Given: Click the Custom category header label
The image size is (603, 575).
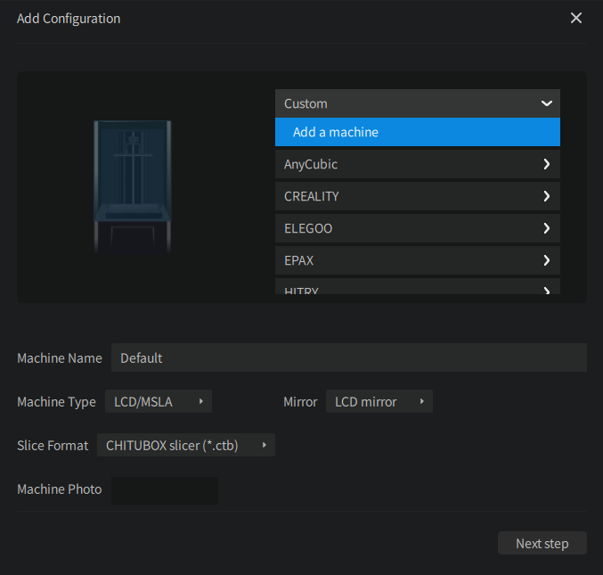Looking at the screenshot, I should 306,103.
